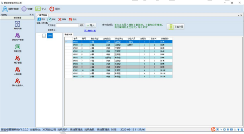Open 照片批量导入 in the sidebar

tap(18, 82)
